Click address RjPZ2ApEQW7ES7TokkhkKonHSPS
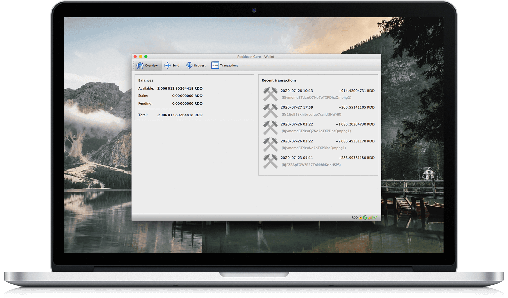 [x=311, y=165]
